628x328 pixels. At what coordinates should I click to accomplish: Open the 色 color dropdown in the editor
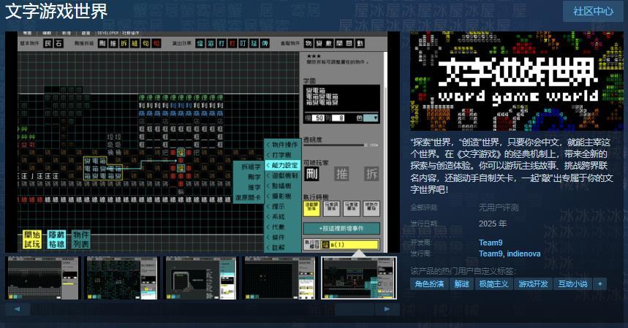(371, 117)
